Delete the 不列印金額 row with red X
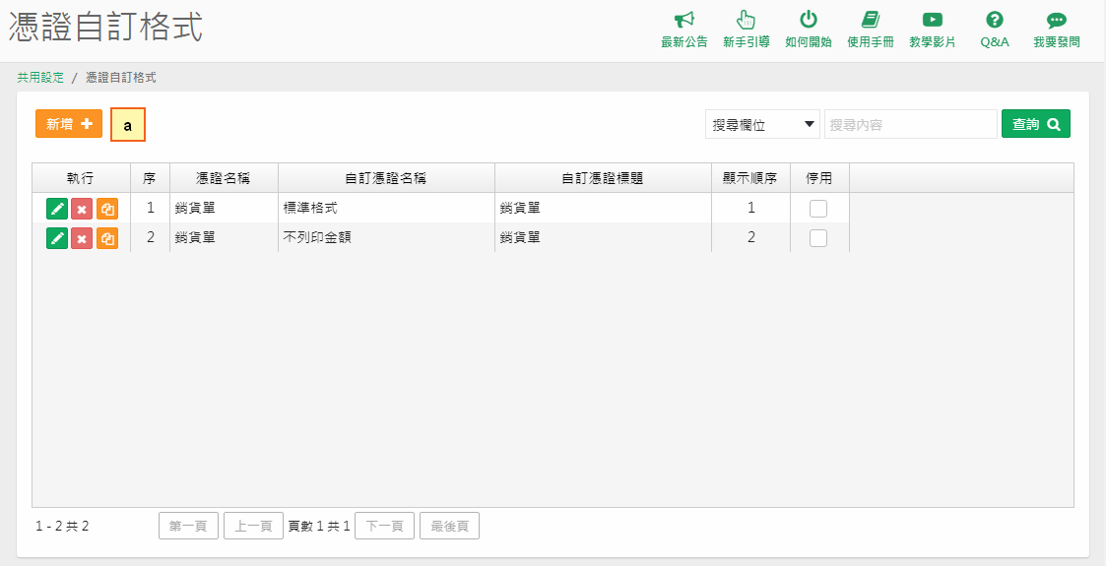The height and width of the screenshot is (566, 1106). [x=82, y=238]
